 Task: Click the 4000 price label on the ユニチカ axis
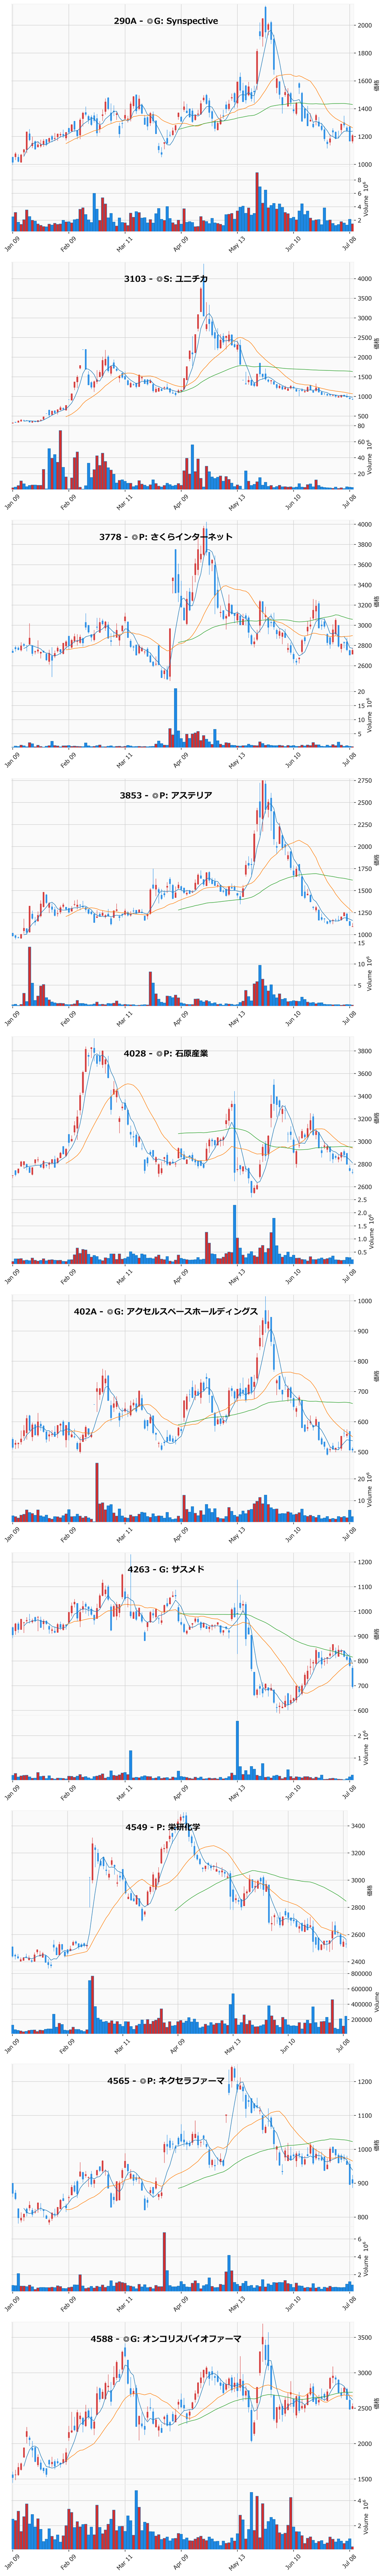coord(365,279)
